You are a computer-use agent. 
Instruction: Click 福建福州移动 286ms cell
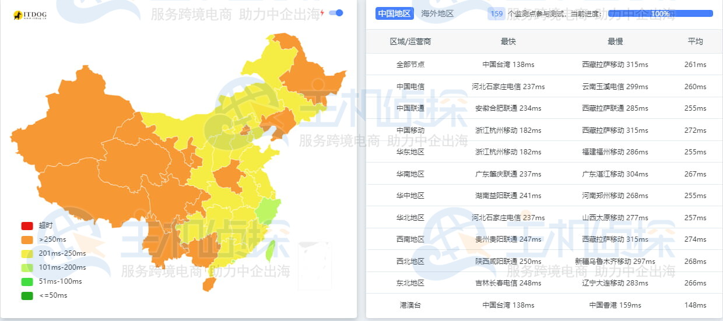(x=615, y=152)
